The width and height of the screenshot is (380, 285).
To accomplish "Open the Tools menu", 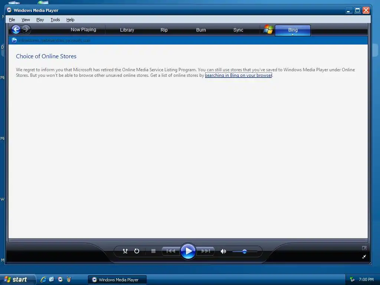I will 55,20.
